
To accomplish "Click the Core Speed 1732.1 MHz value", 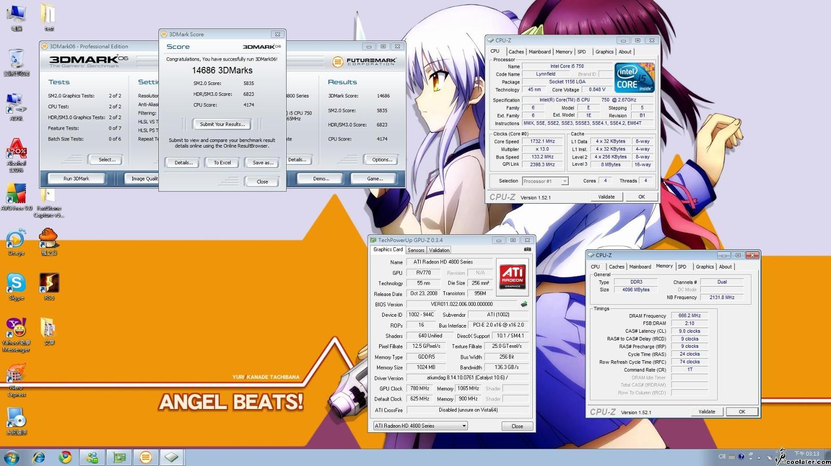I will pyautogui.click(x=542, y=142).
